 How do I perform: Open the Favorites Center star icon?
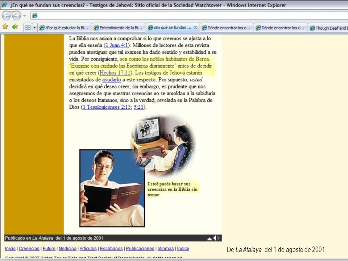[x=5, y=26]
